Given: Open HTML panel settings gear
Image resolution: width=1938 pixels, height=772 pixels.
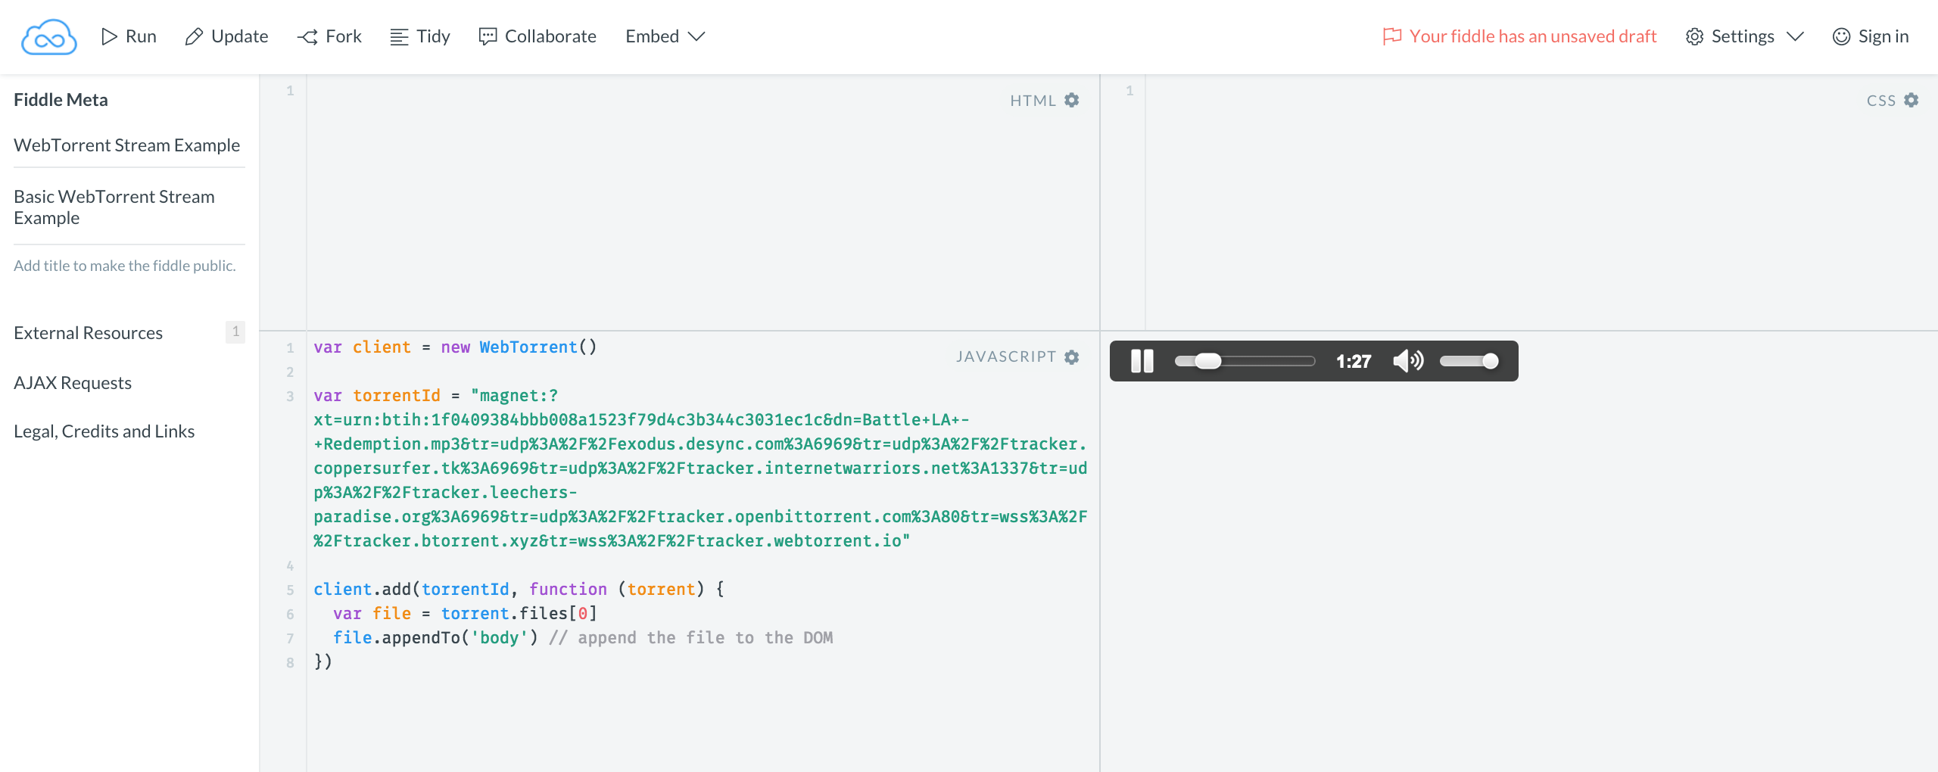Looking at the screenshot, I should 1072,100.
